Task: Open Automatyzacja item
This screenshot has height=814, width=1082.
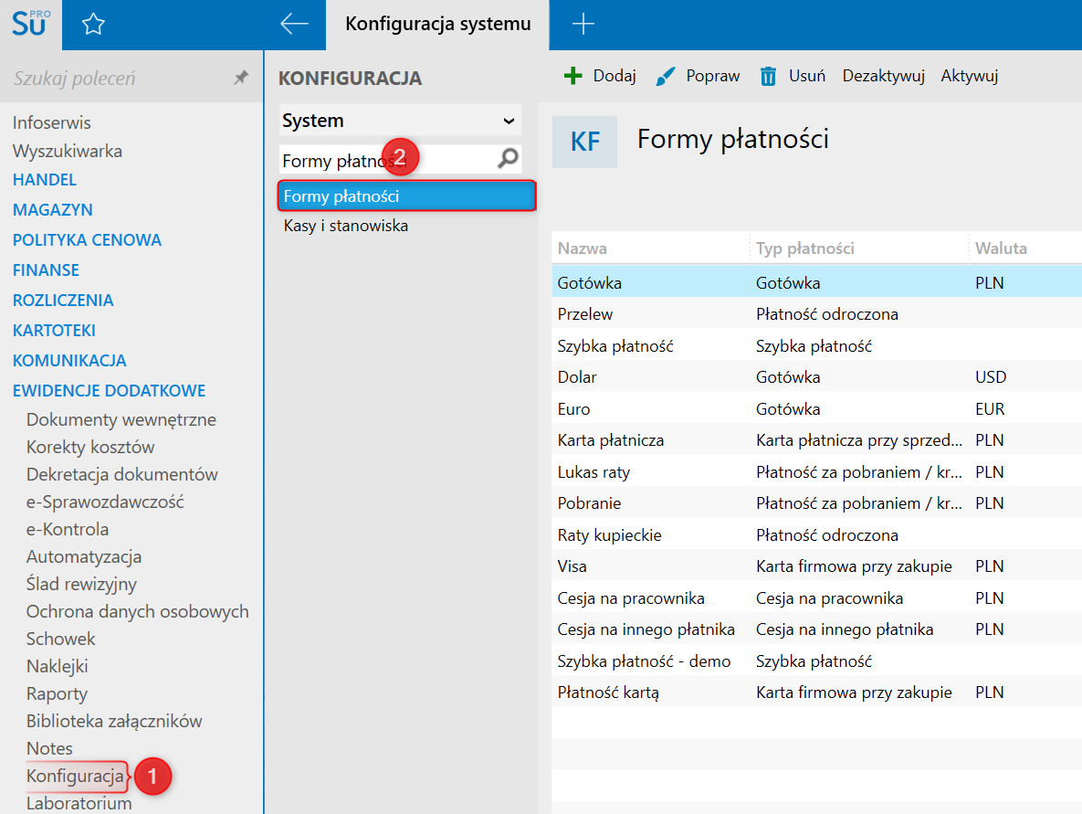Action: (x=84, y=556)
